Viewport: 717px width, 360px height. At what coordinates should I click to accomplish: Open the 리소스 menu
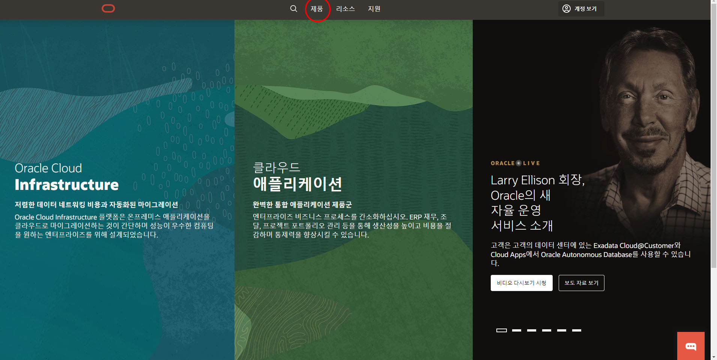coord(345,9)
